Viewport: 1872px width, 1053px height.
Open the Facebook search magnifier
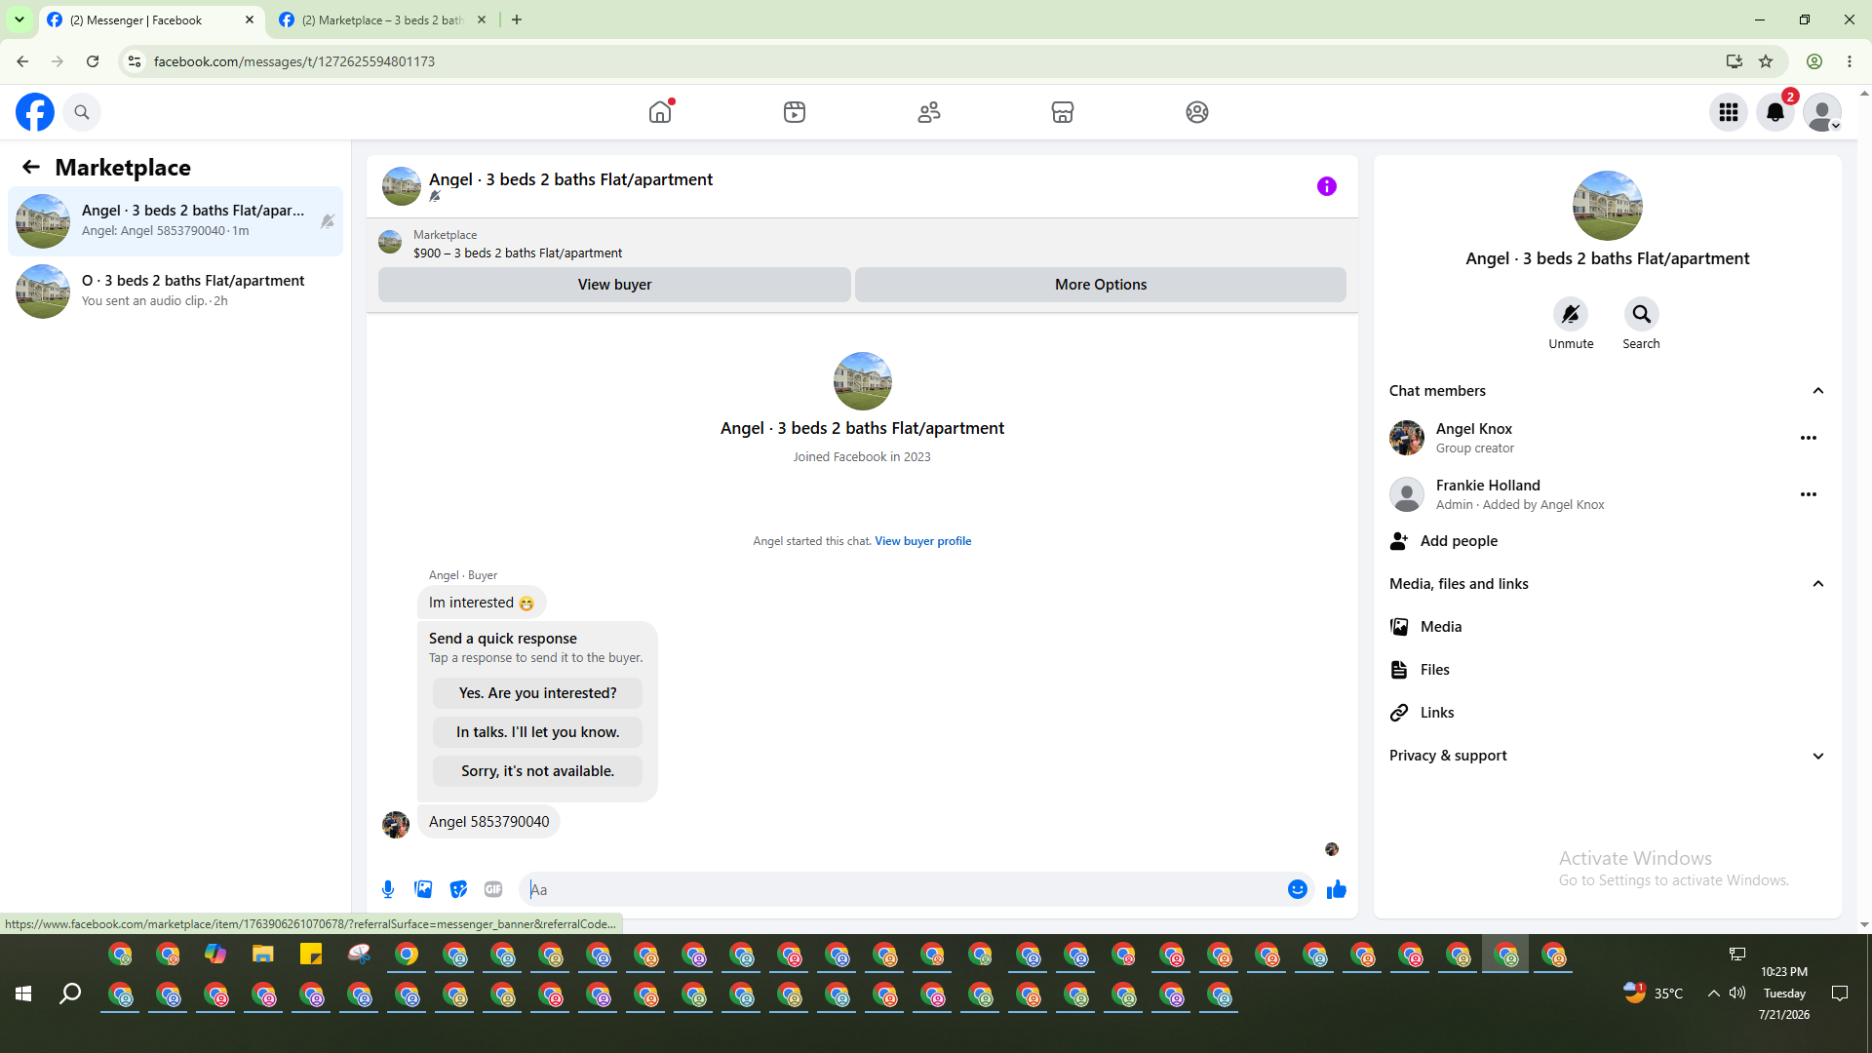click(x=82, y=112)
